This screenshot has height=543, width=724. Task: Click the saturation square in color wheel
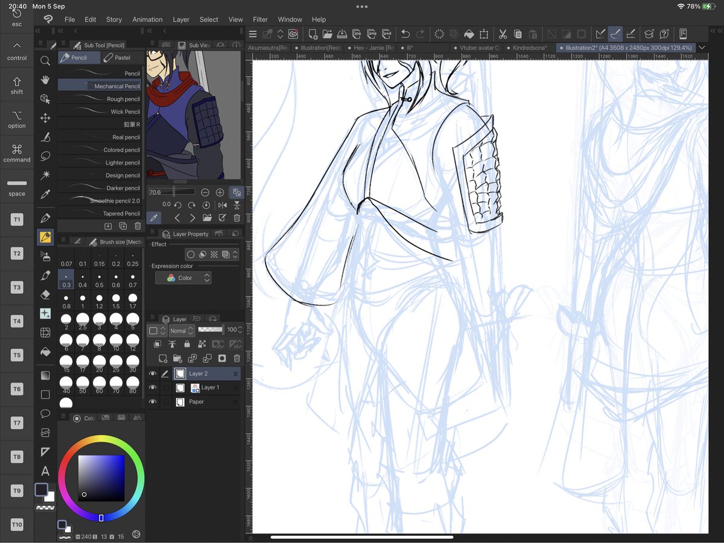pos(101,478)
